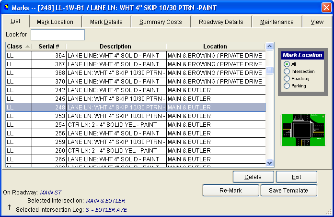Click the Marks window title bar icon
This screenshot has height=217, width=334.
pyautogui.click(x=6, y=7)
